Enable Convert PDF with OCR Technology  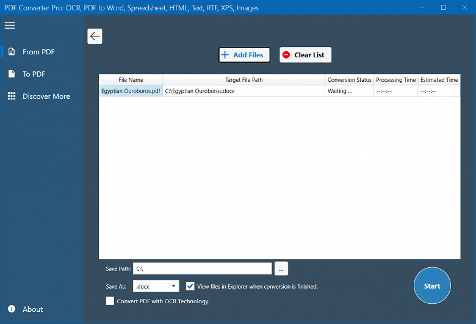[x=110, y=301]
